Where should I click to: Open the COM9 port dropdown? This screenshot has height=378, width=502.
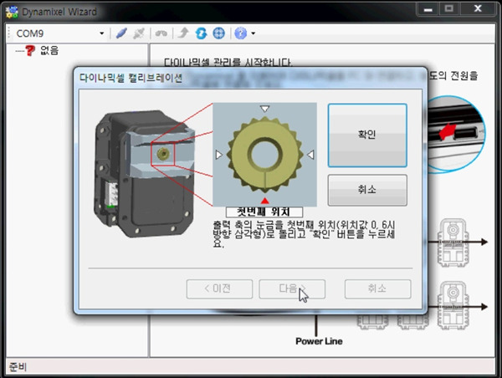click(x=101, y=33)
